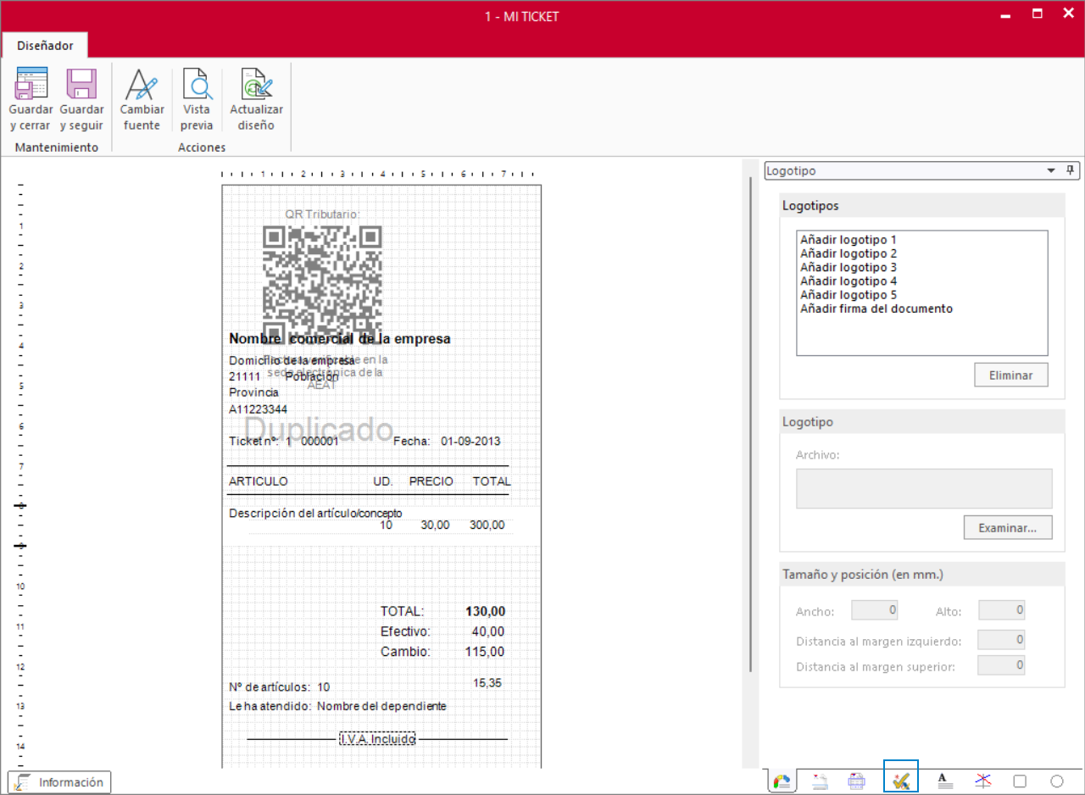Open the circle shape bottom tab
This screenshot has height=795, width=1085.
point(1057,781)
